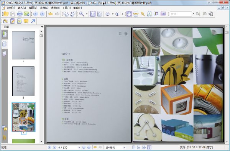Find previous search result
The width and height of the screenshot is (230, 151).
198,14
